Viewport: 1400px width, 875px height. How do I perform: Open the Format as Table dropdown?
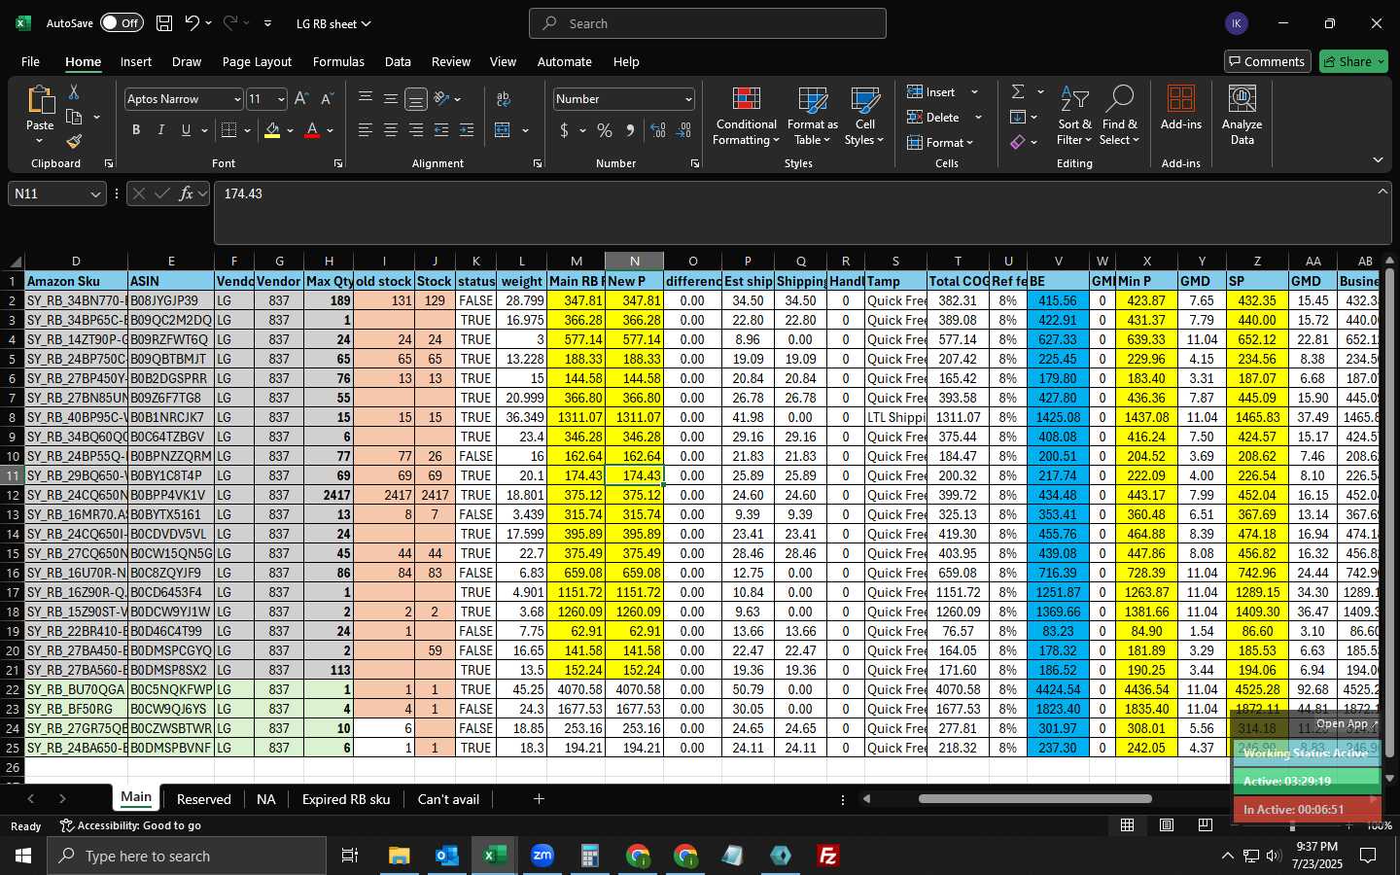[812, 117]
